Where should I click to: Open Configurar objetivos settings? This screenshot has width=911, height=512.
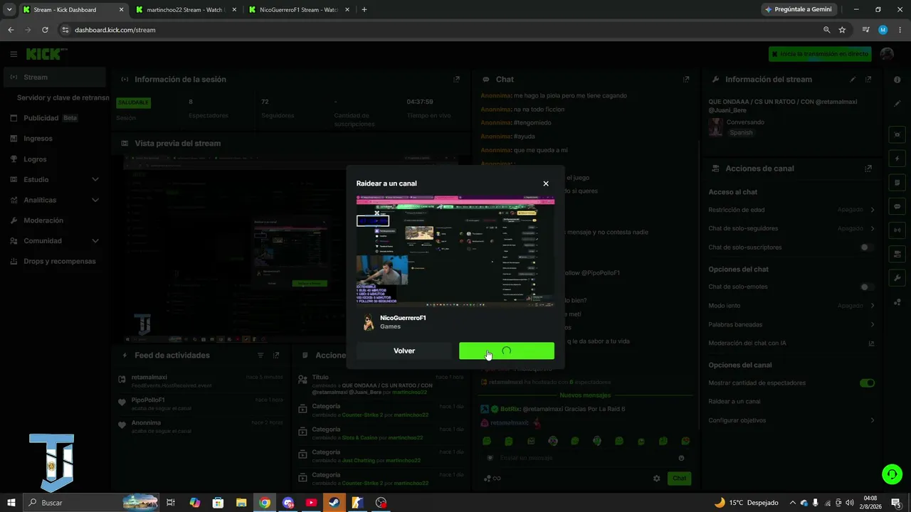pos(791,420)
